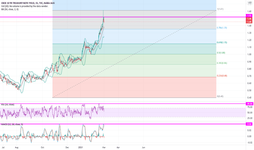Click the 1.20 tick on price axis

point(249,40)
